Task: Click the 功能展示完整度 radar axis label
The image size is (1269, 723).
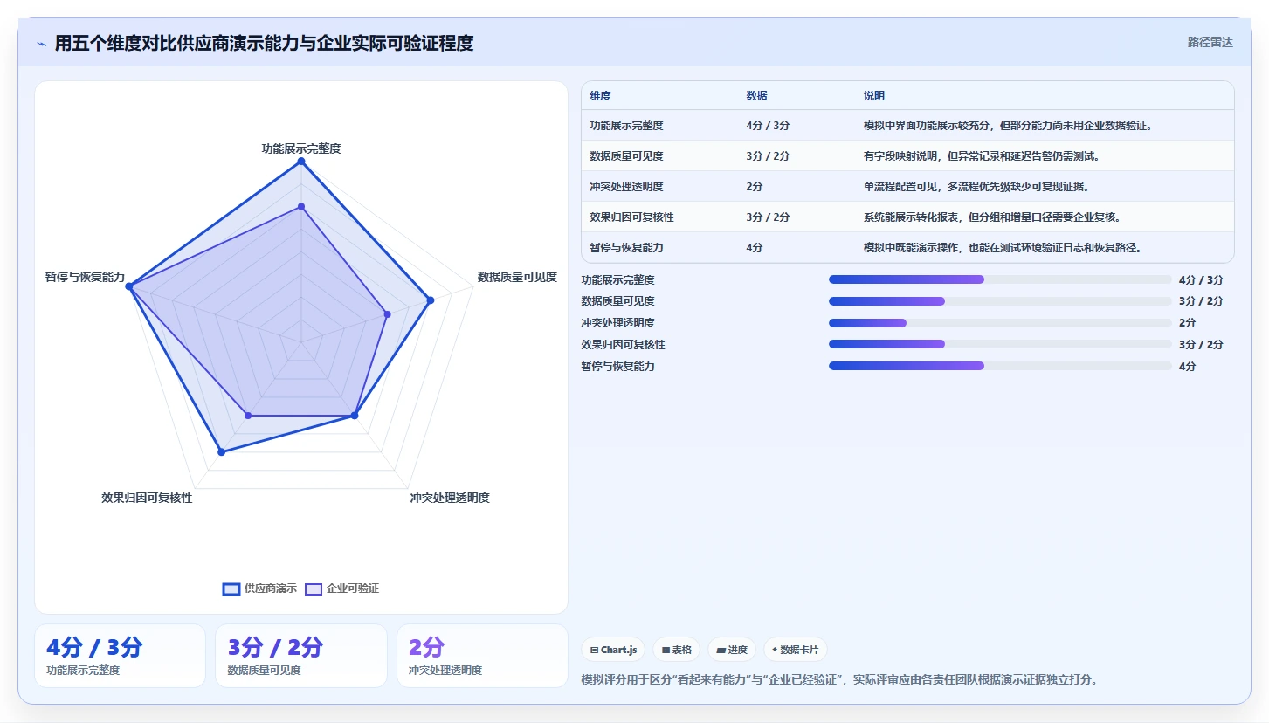Action: 301,148
